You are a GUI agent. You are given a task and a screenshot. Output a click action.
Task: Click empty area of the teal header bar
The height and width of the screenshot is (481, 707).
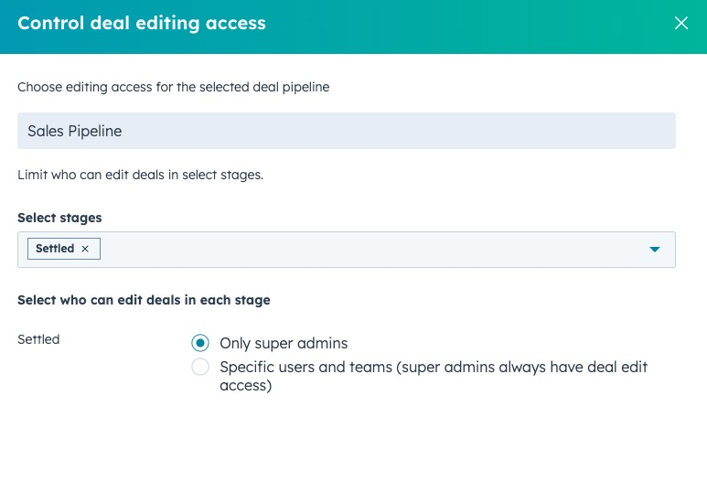point(457,24)
